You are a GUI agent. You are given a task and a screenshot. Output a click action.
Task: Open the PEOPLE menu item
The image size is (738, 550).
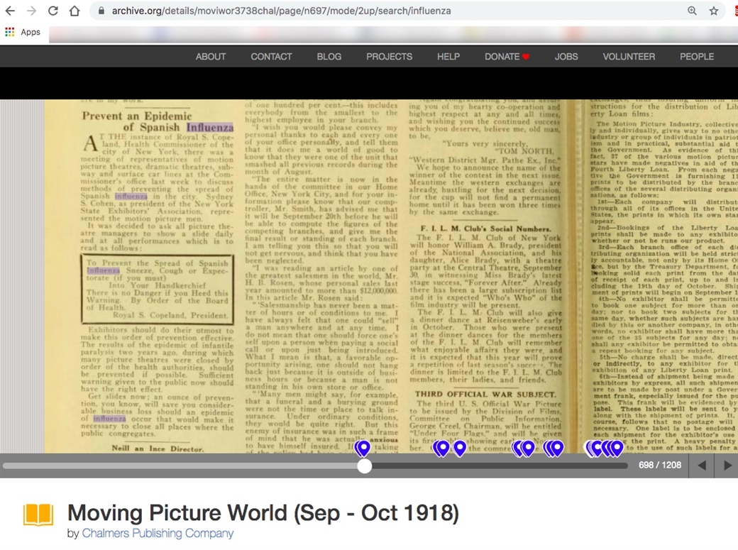[697, 57]
